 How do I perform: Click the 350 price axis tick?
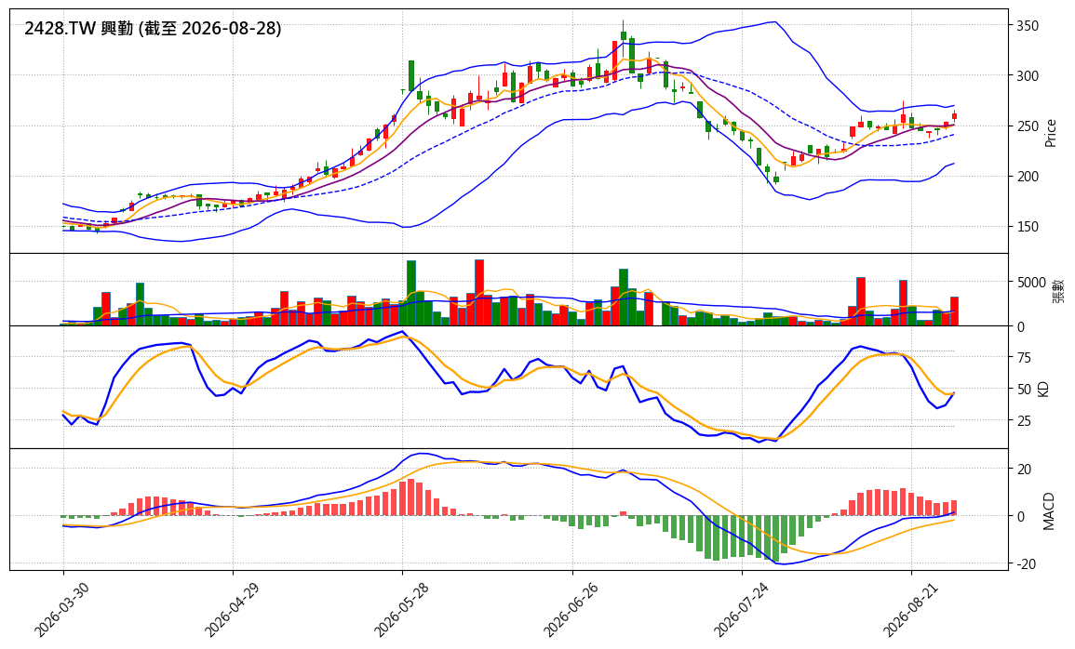coord(1028,26)
